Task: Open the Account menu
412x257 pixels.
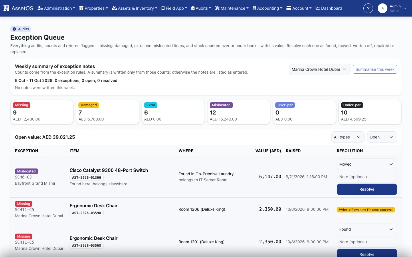Action: [299, 8]
